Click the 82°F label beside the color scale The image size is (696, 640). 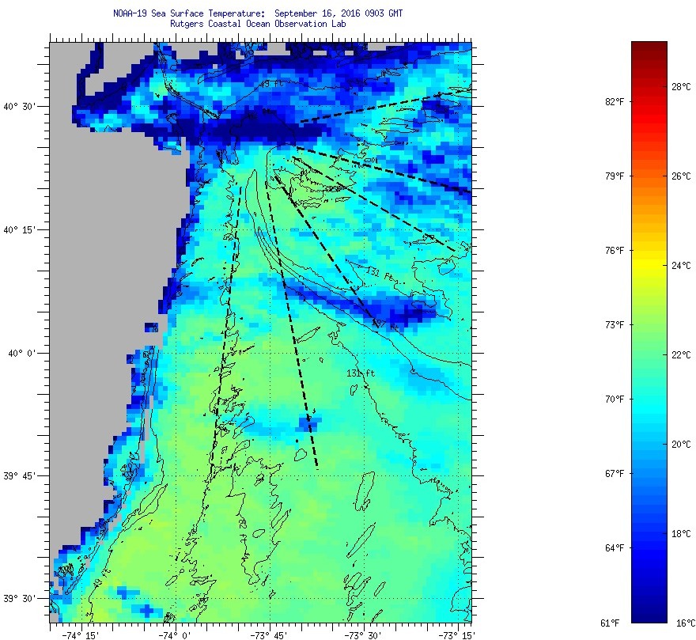tap(615, 102)
